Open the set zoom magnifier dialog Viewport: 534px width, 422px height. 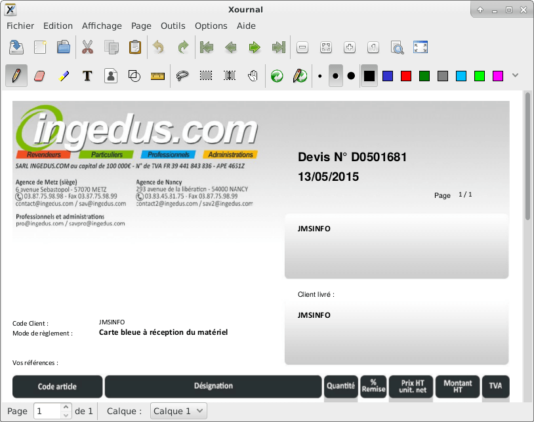[x=397, y=47]
